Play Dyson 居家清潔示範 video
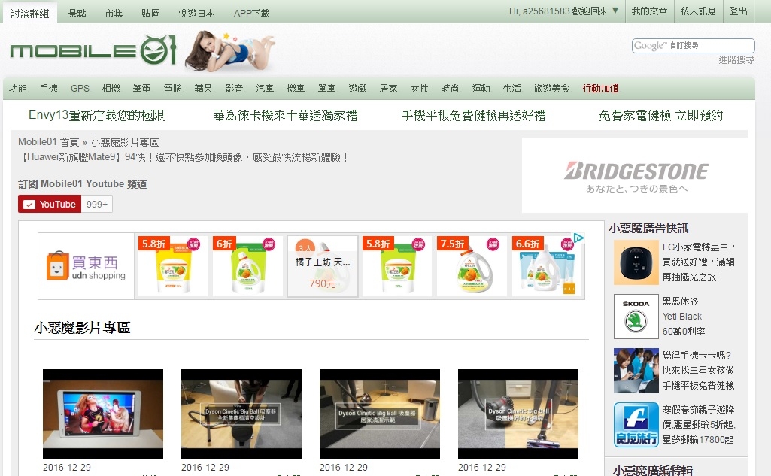 380,414
